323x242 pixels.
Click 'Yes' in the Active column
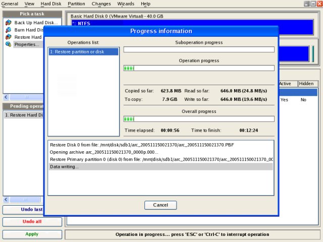point(284,100)
